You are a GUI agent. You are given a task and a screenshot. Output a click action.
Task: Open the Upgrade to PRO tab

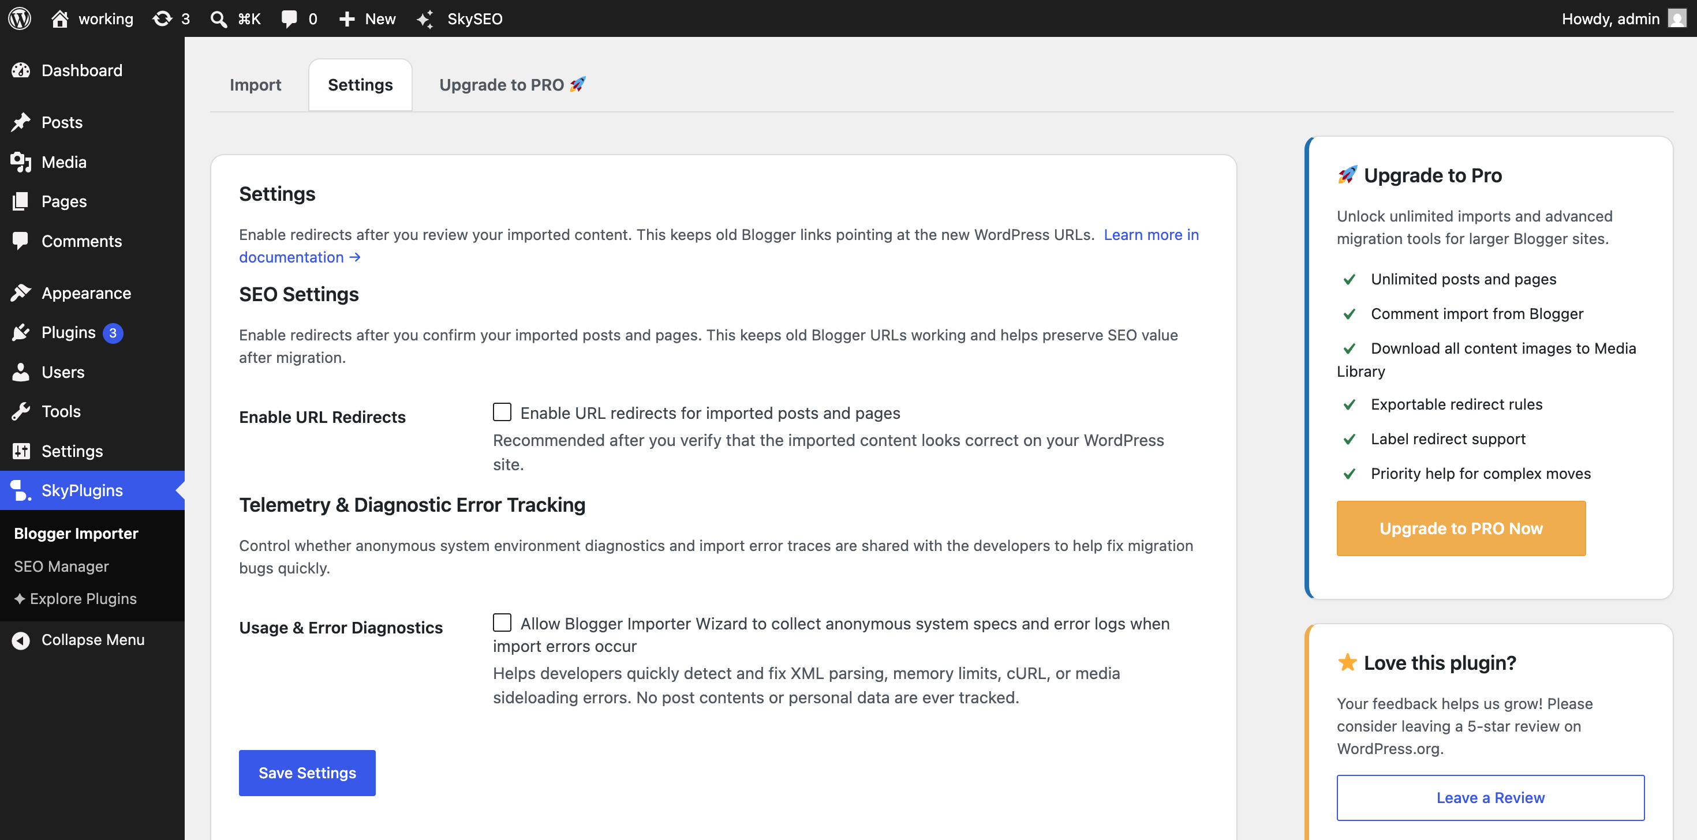click(x=513, y=84)
